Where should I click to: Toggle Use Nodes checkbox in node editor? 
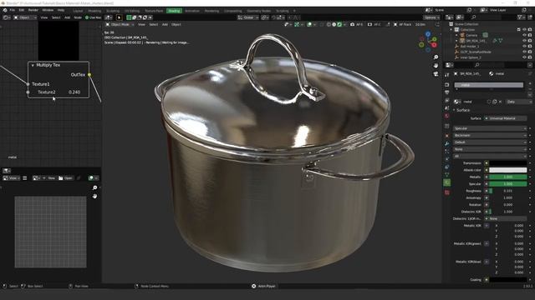pyautogui.click(x=87, y=17)
